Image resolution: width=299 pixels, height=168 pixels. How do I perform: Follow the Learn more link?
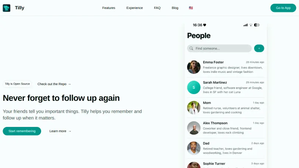[x=60, y=131]
